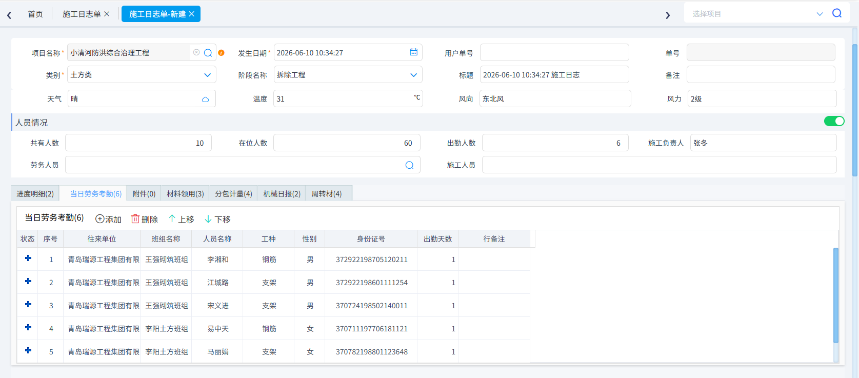Click 下移 to move row down
This screenshot has height=378, width=859.
(217, 219)
